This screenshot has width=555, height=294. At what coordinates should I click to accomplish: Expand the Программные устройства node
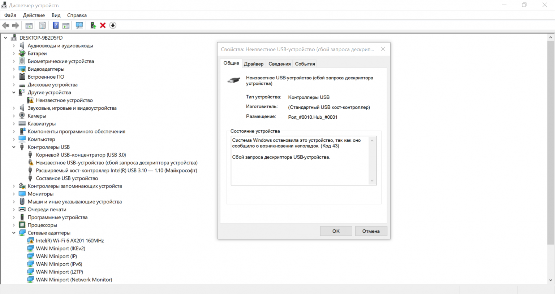[x=14, y=218]
